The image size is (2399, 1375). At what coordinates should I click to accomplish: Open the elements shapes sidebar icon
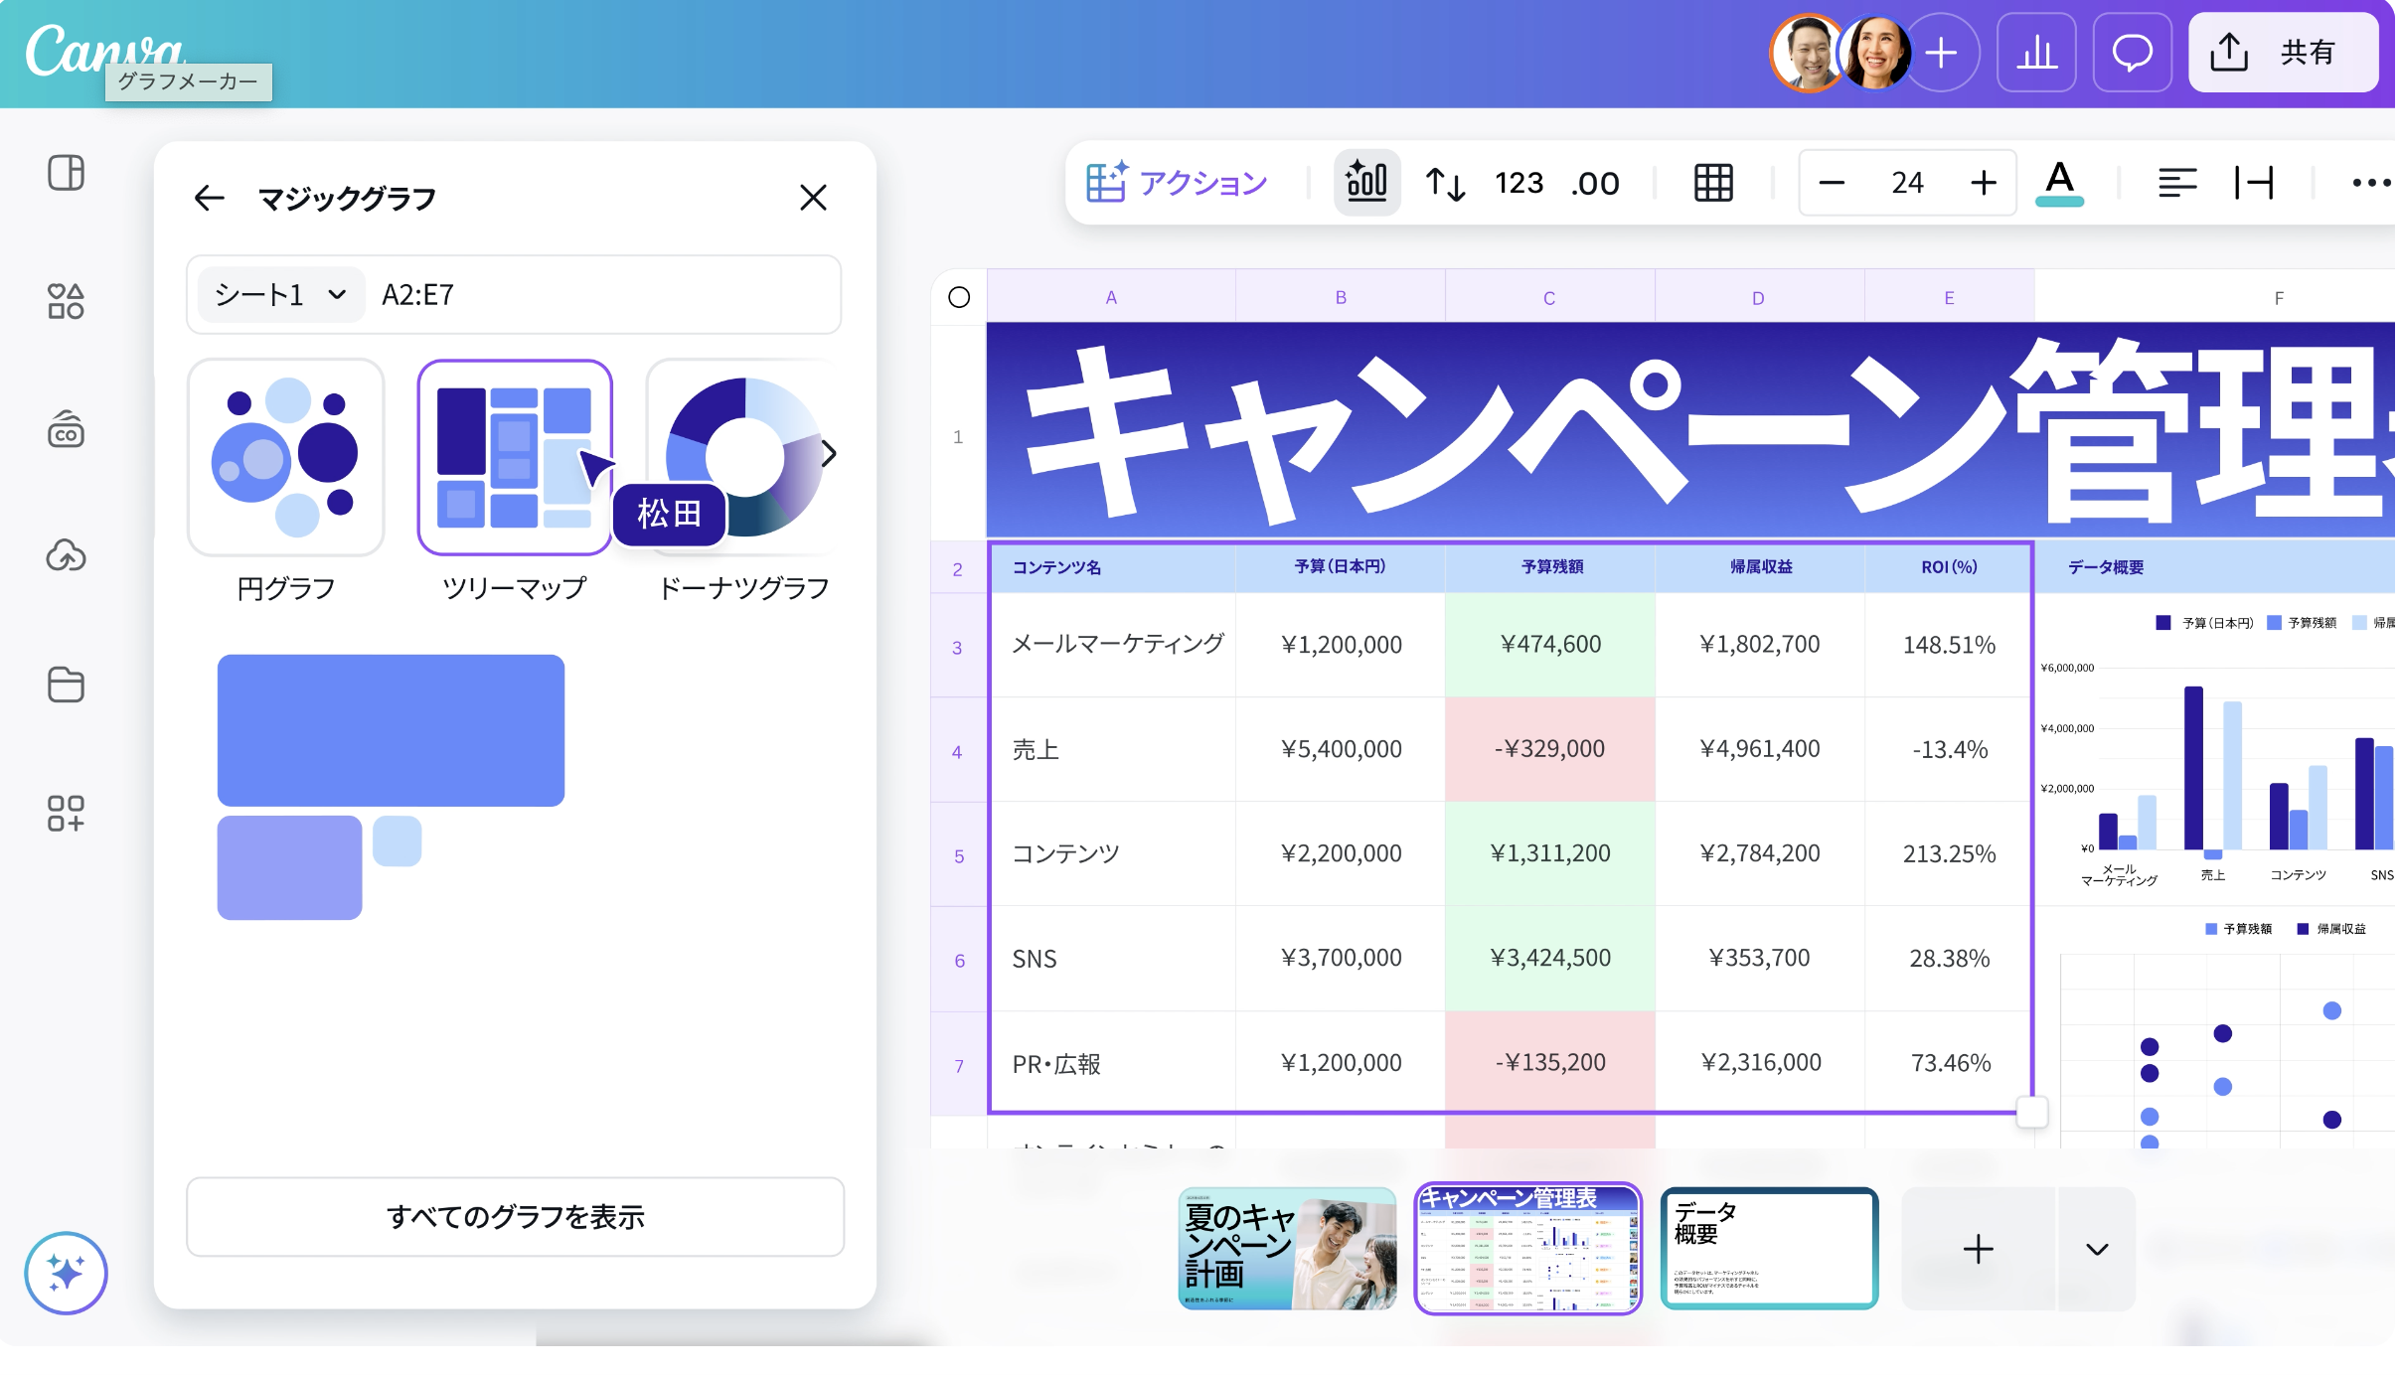(66, 300)
